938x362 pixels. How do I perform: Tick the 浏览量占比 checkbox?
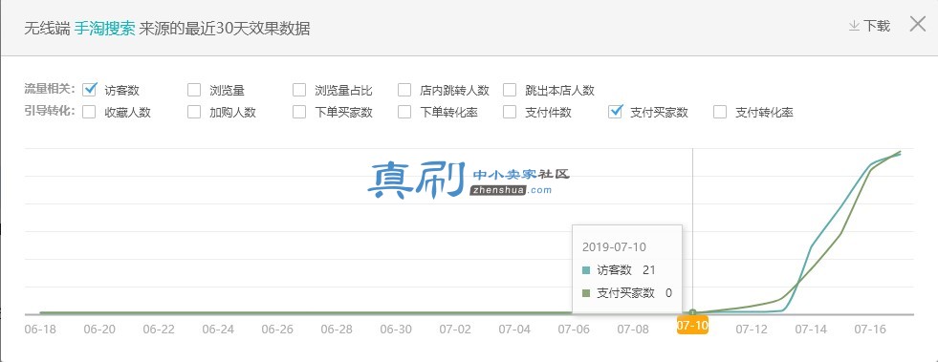(x=299, y=90)
